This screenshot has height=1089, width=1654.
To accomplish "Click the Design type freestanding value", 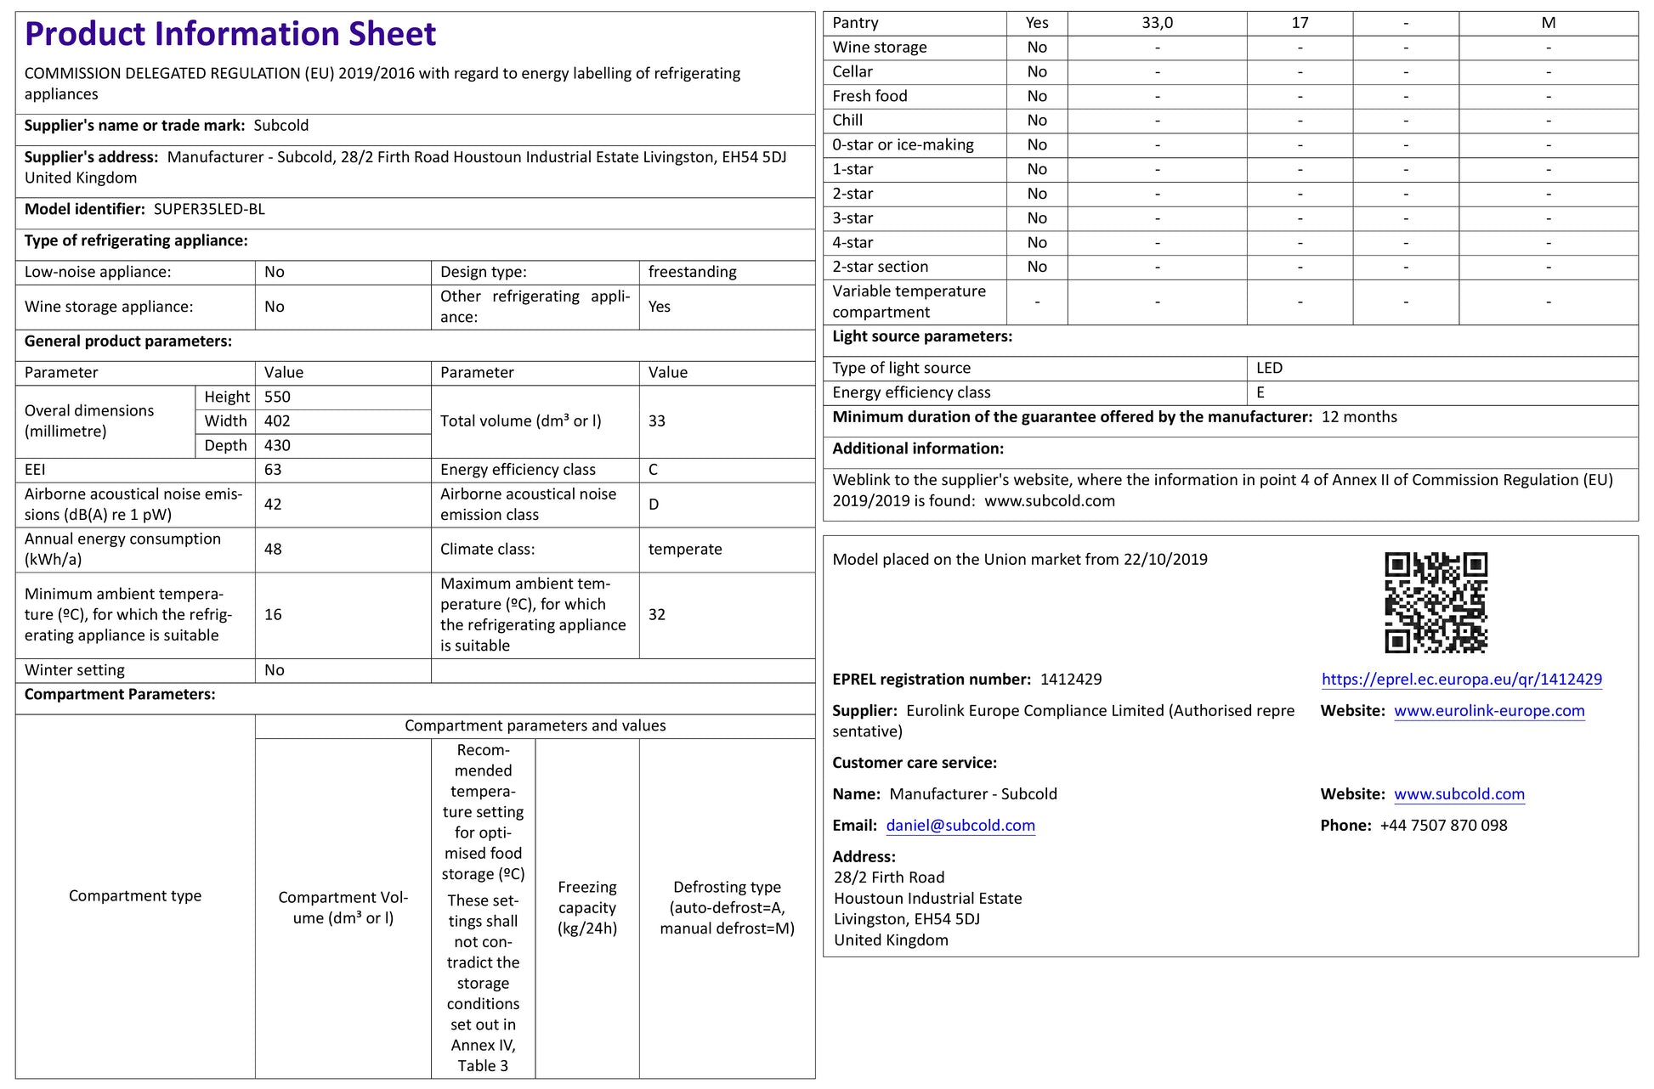I will coord(692,273).
